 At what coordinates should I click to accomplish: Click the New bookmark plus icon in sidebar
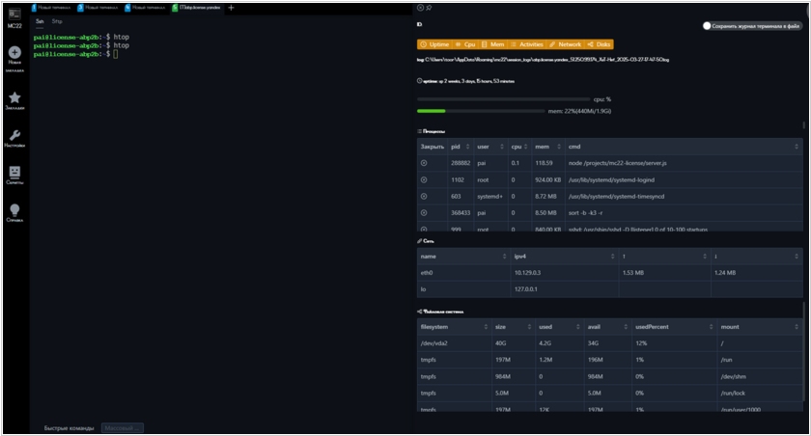[x=14, y=53]
